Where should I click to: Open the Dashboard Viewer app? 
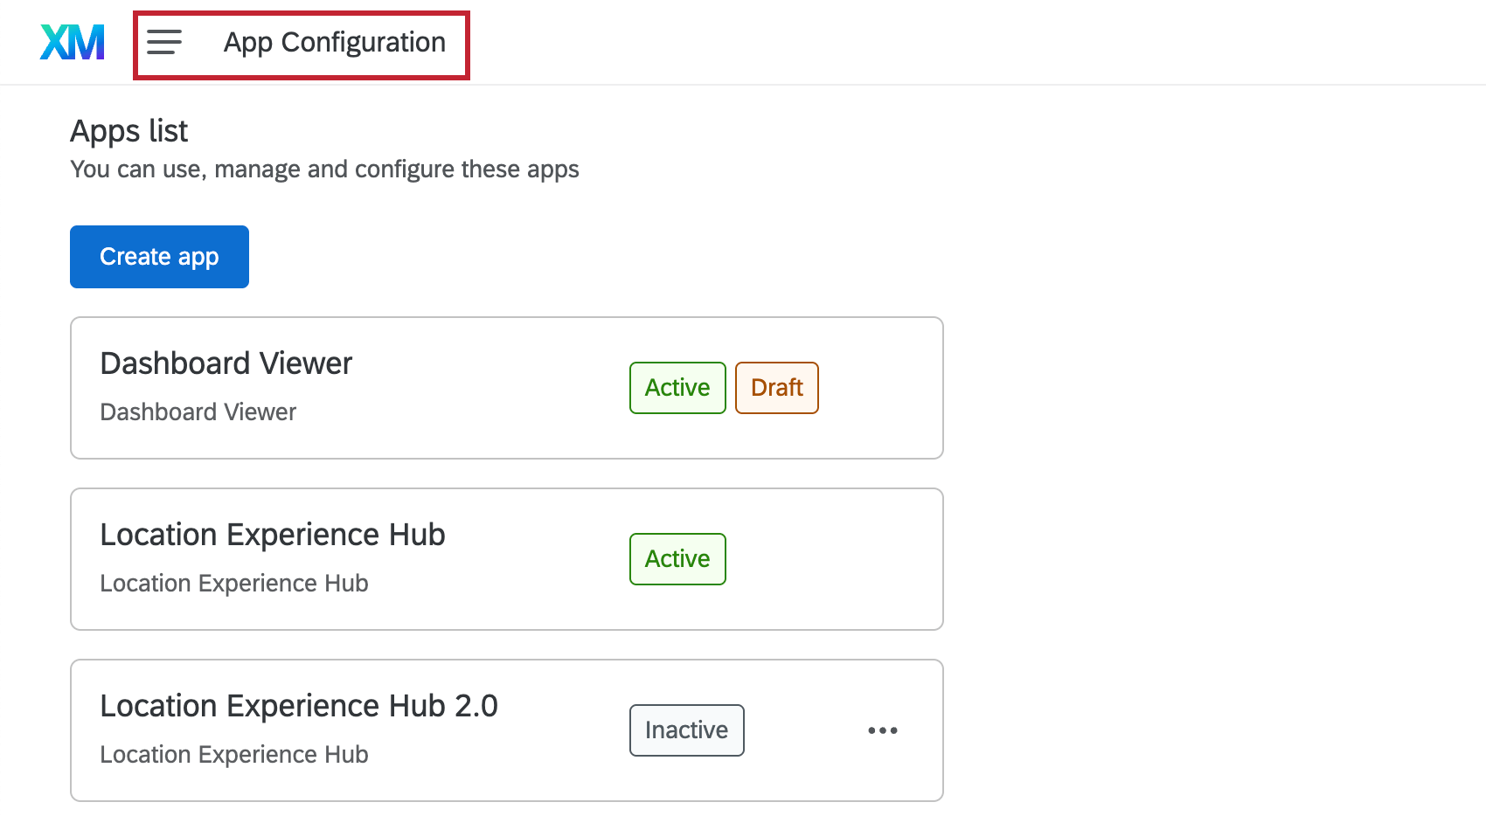[x=226, y=363]
